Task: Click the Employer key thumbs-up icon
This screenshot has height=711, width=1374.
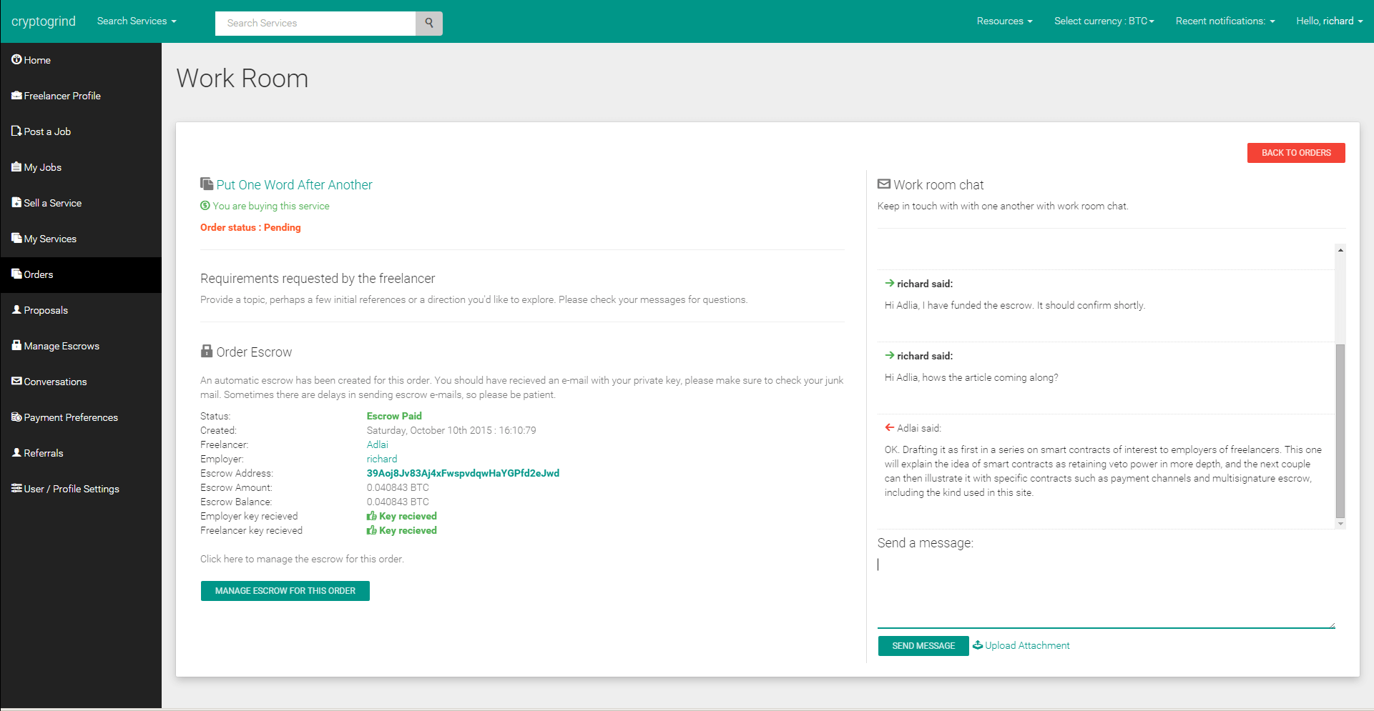Action: coord(371,516)
